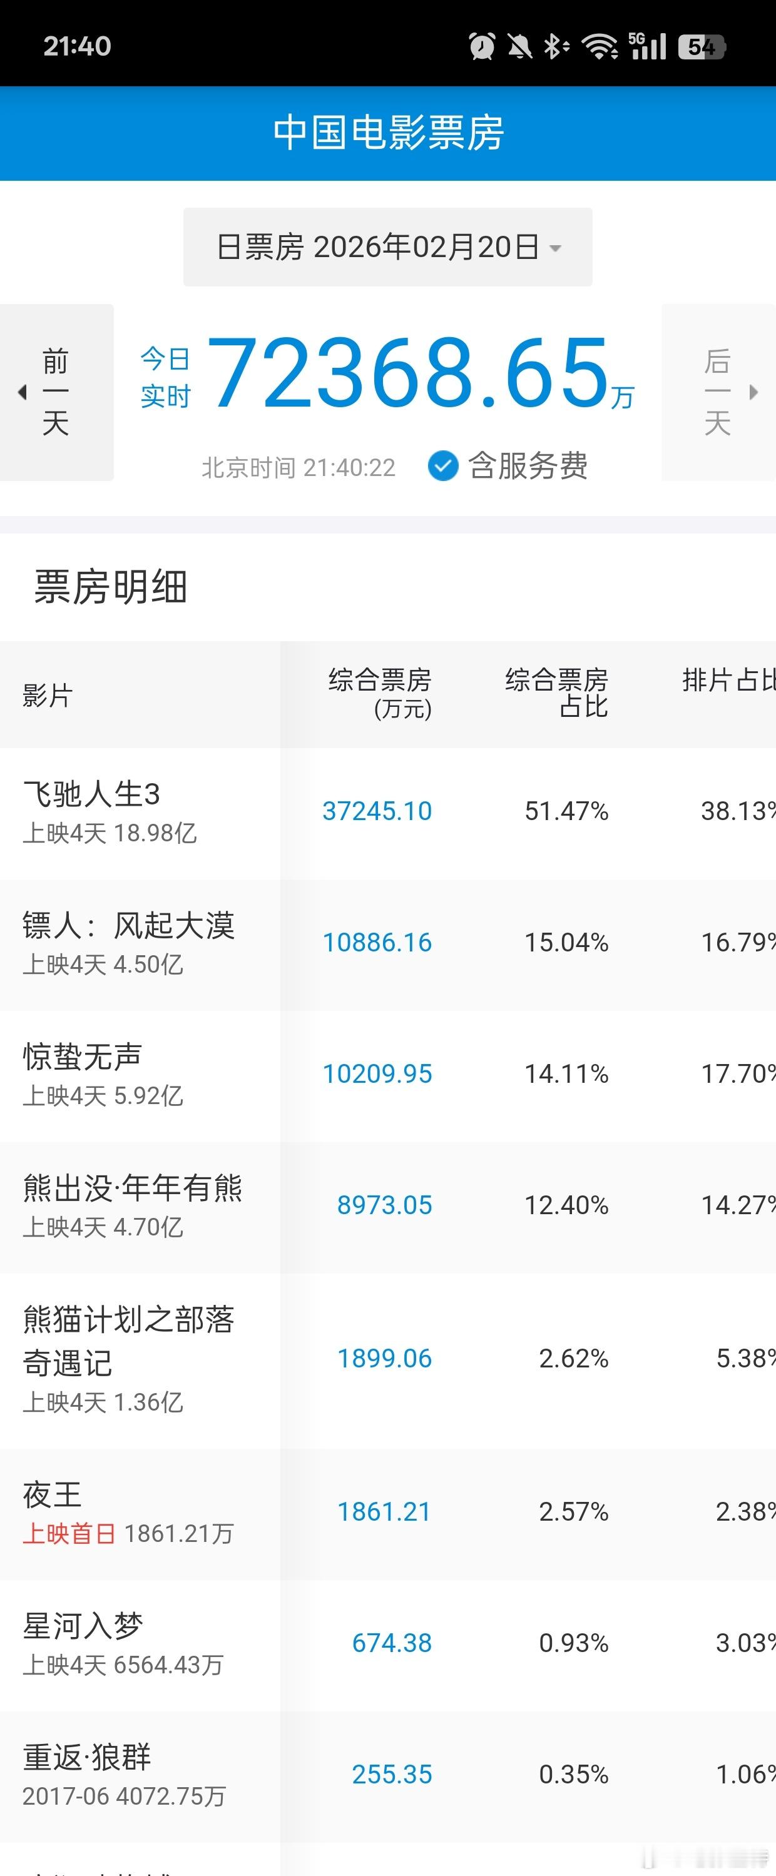Tap box office figure 37245.10 for 飞驰人生3
776x1876 pixels.
coord(379,811)
